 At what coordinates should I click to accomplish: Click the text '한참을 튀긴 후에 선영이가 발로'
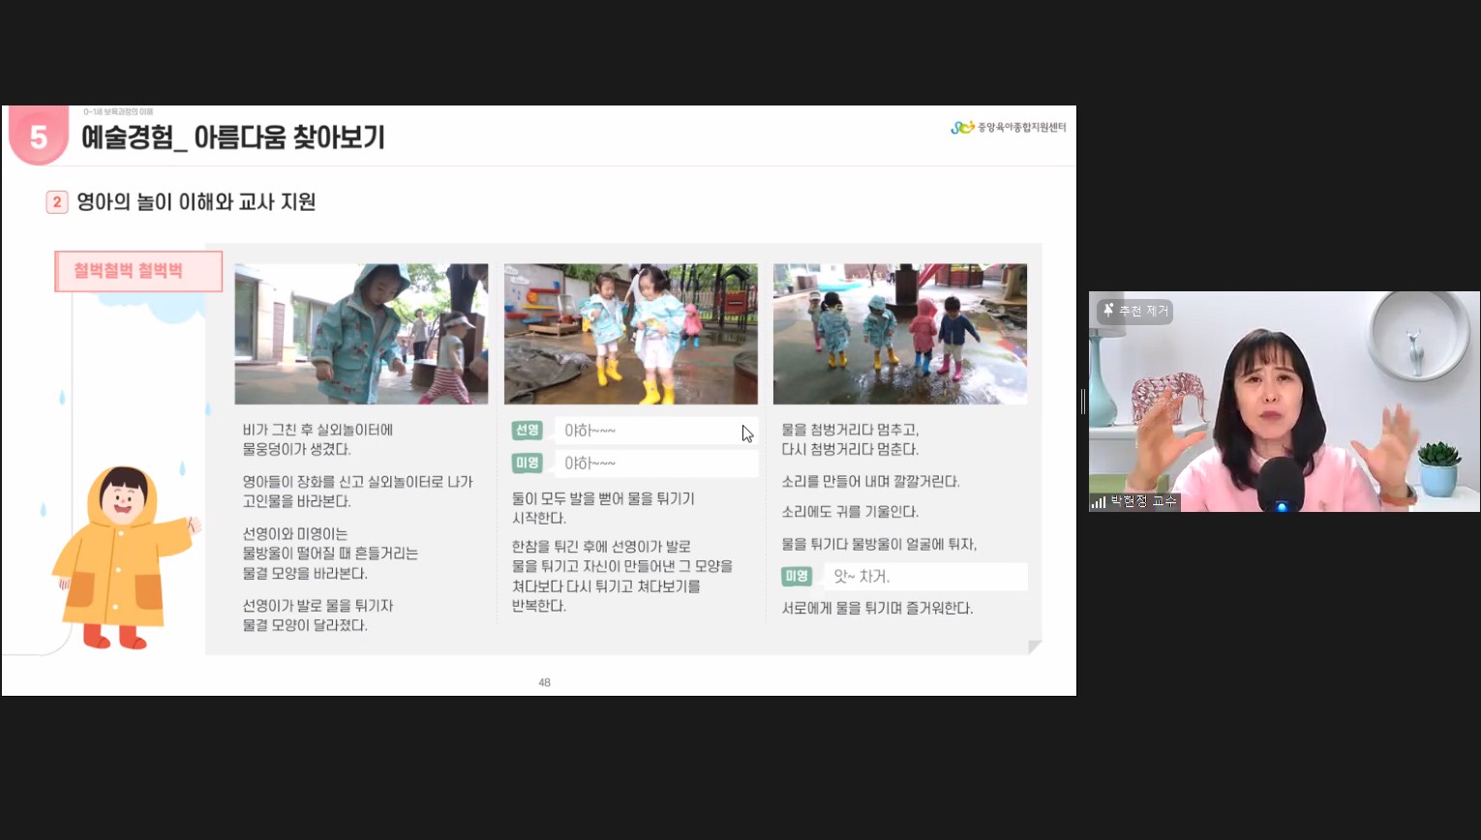pyautogui.click(x=601, y=546)
